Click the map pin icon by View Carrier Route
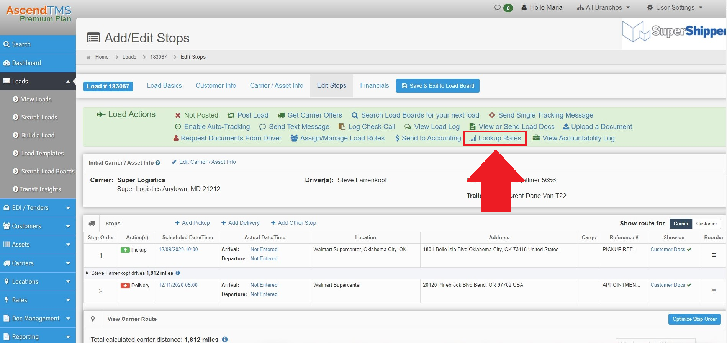Screen dimensions: 727x343 (93, 319)
